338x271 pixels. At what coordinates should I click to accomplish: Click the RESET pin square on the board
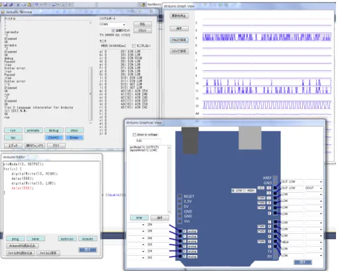tap(180, 196)
